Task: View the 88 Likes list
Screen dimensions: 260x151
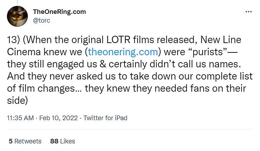Action: 63,141
